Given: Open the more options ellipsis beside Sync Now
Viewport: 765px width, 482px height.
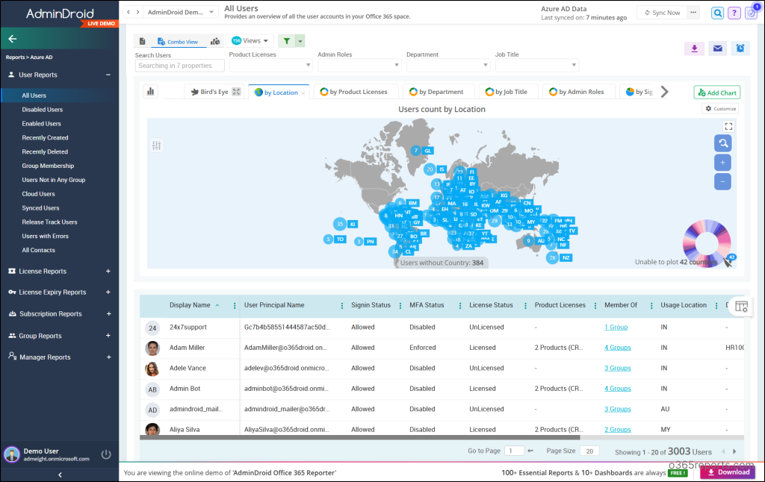Looking at the screenshot, I should pyautogui.click(x=693, y=13).
